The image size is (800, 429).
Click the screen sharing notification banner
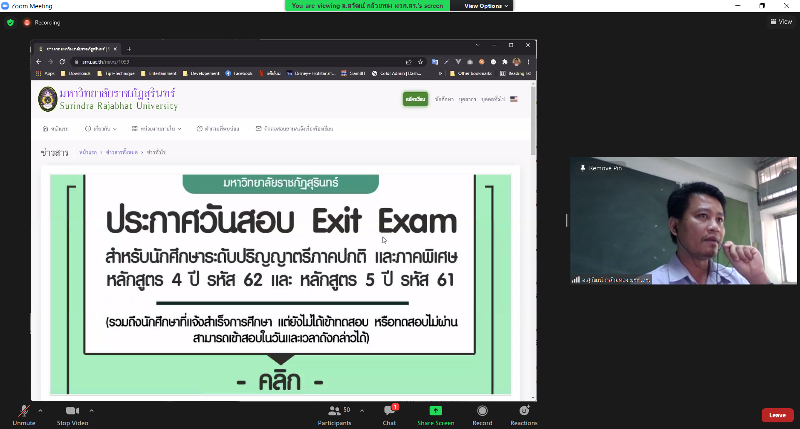(x=367, y=6)
